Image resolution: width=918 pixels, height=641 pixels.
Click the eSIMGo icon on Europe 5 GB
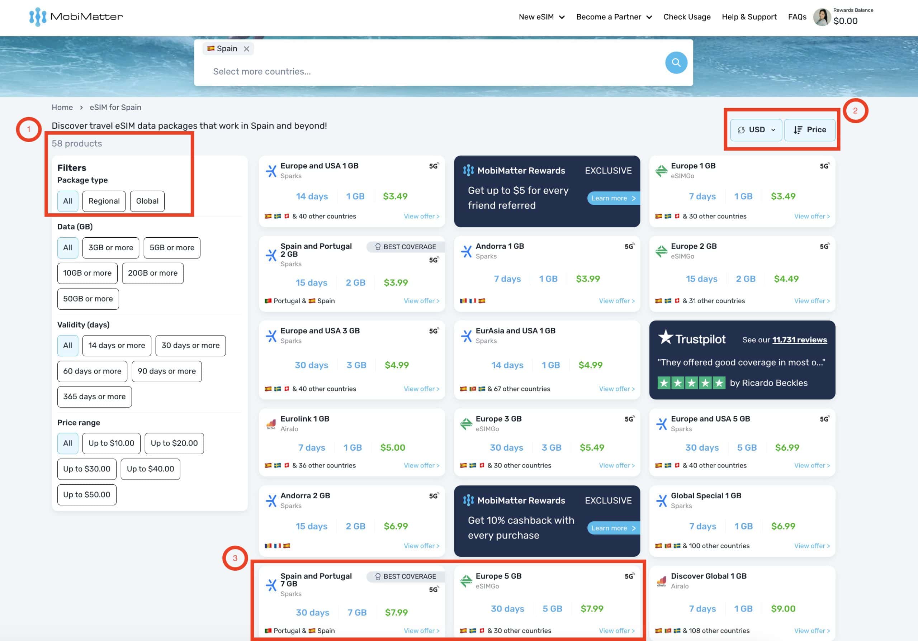(x=466, y=581)
